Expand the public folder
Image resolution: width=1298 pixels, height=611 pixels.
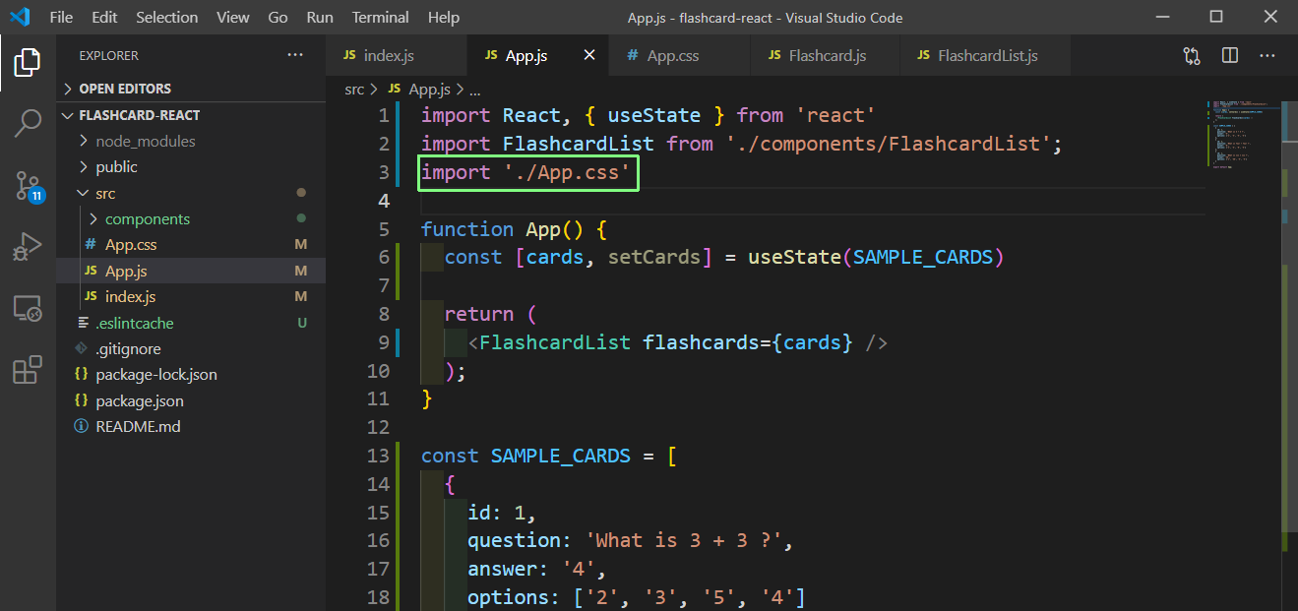[x=116, y=167]
